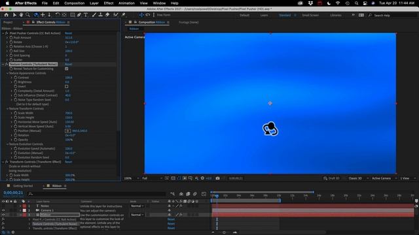The height and width of the screenshot is (235, 419).
Task: Open the Active Camera view dropdown
Action: tap(384, 178)
